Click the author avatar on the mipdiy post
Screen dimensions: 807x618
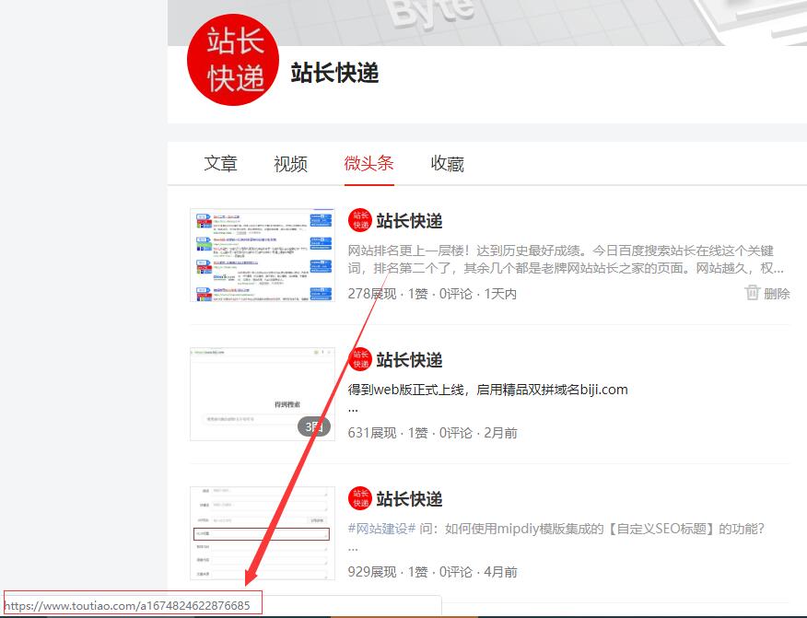coord(360,498)
